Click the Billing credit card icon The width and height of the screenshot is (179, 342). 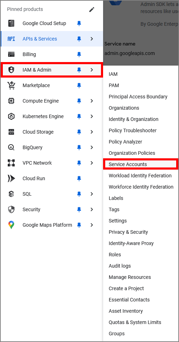click(11, 54)
